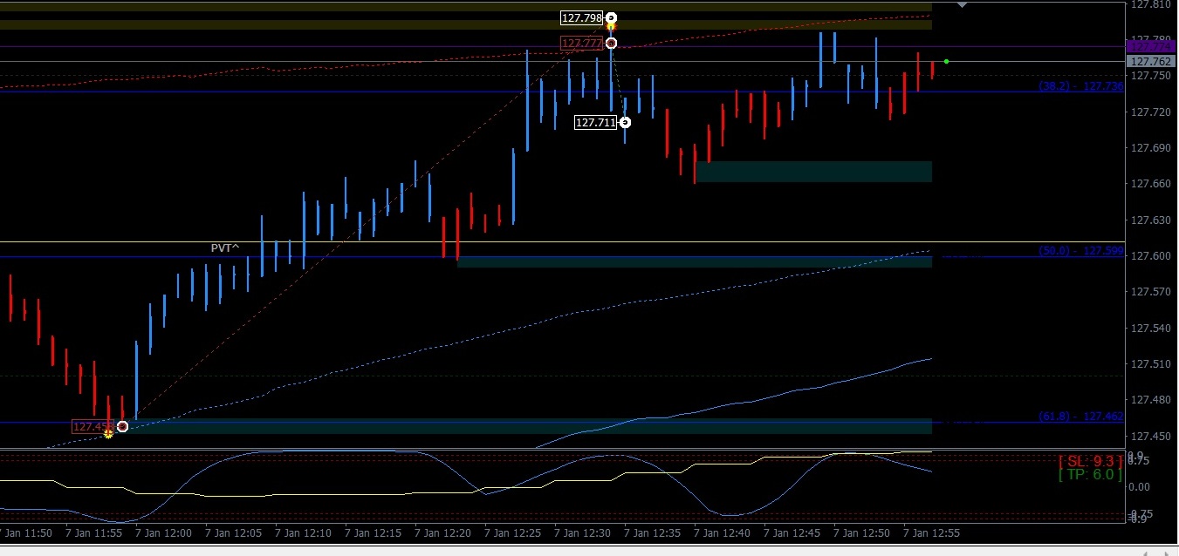Click the 7 Jan 12:40 time label
The width and height of the screenshot is (1179, 556).
coord(722,532)
